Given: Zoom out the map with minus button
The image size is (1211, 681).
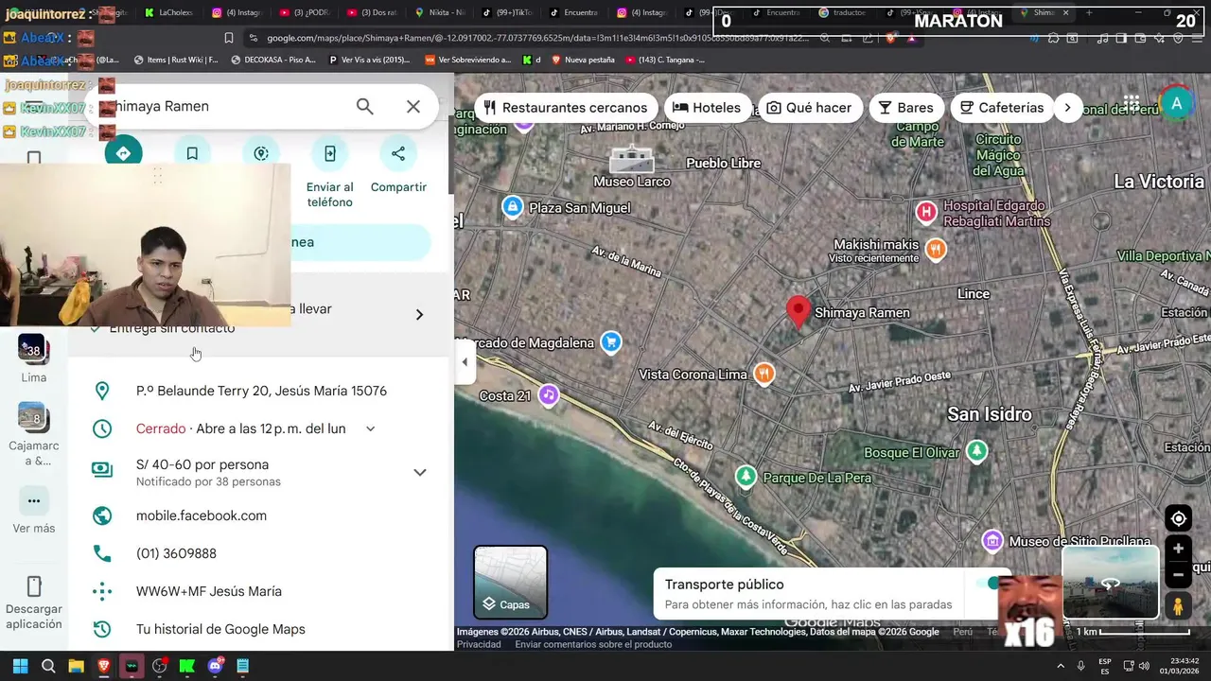Looking at the screenshot, I should [1178, 574].
